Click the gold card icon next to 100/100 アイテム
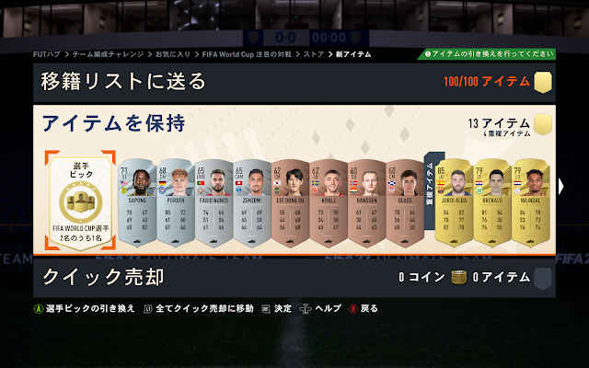This screenshot has height=368, width=589. click(543, 82)
